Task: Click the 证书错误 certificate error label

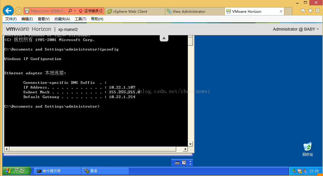Action: click(91, 11)
